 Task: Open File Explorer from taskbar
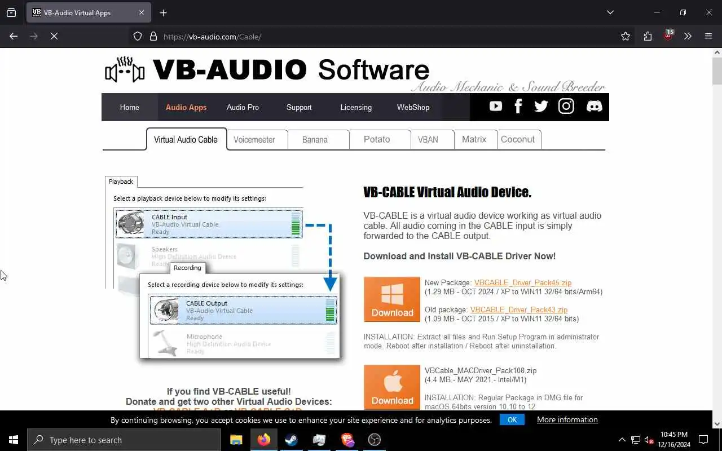coord(236,440)
